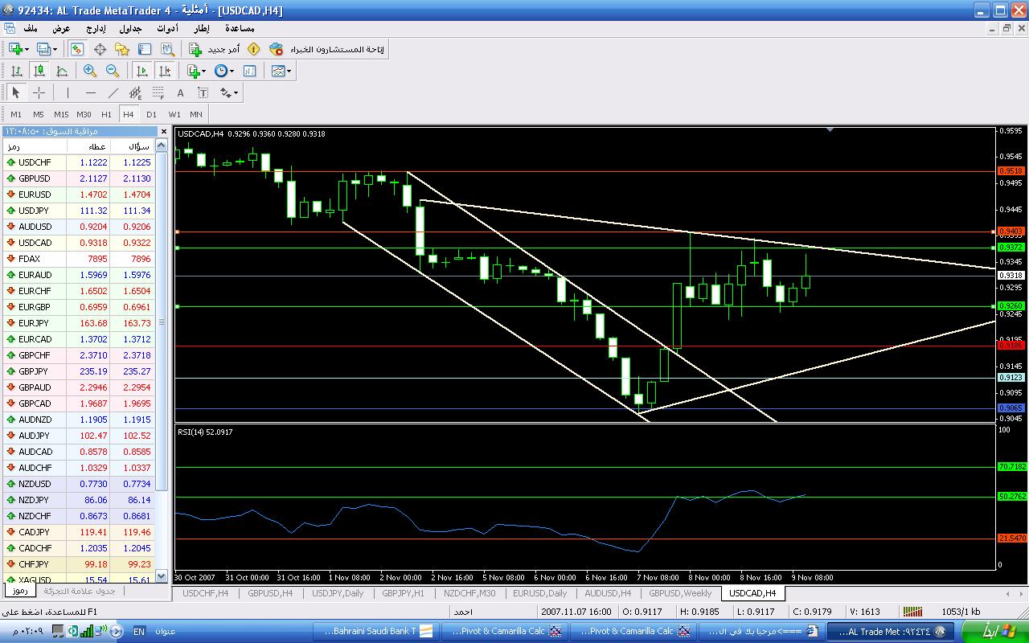Screen dimensions: 1029x643
Task: Click the zoom in magnifier icon
Action: (90, 71)
